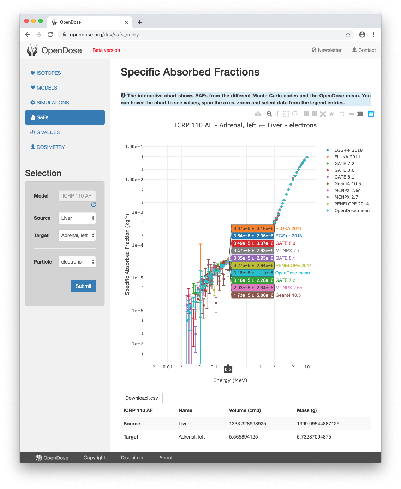
Task: Bookmark this page with star icon
Action: click(x=348, y=35)
